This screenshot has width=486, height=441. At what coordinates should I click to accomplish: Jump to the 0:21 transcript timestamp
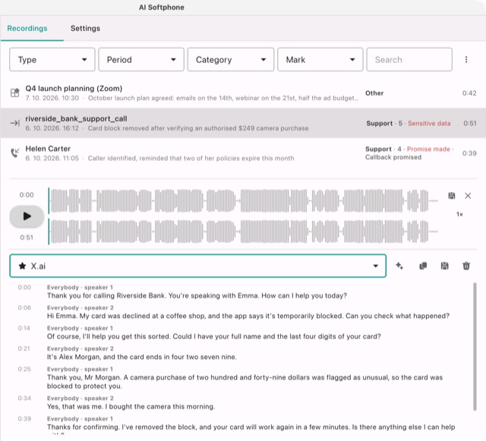click(x=24, y=348)
